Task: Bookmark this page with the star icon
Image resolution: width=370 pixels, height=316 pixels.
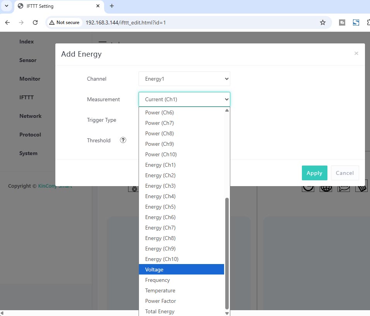Action: [x=322, y=22]
